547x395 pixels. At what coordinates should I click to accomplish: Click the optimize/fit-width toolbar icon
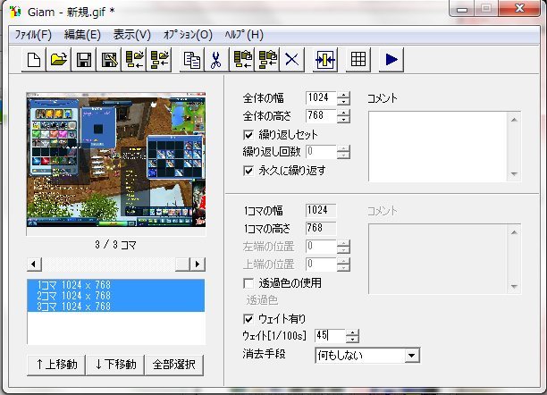click(x=325, y=60)
